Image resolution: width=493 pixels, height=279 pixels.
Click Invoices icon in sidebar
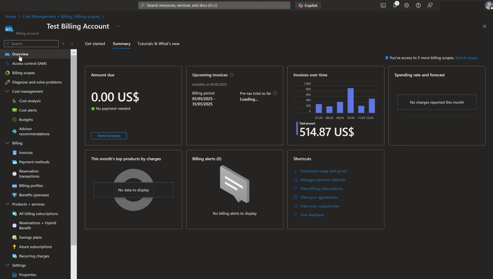click(x=14, y=153)
